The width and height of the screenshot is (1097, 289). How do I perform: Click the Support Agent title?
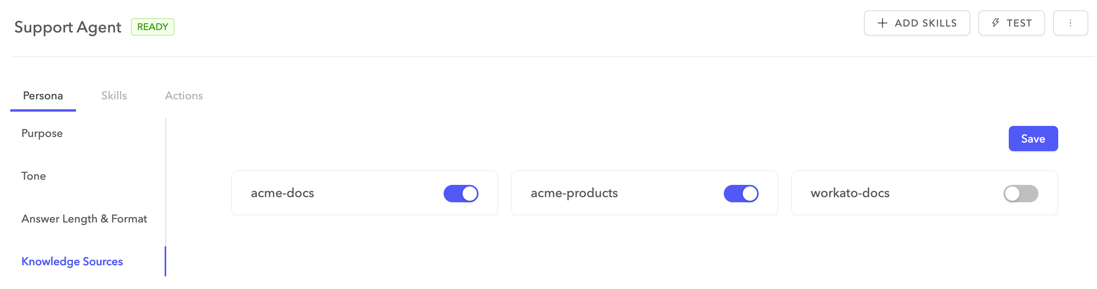point(68,27)
